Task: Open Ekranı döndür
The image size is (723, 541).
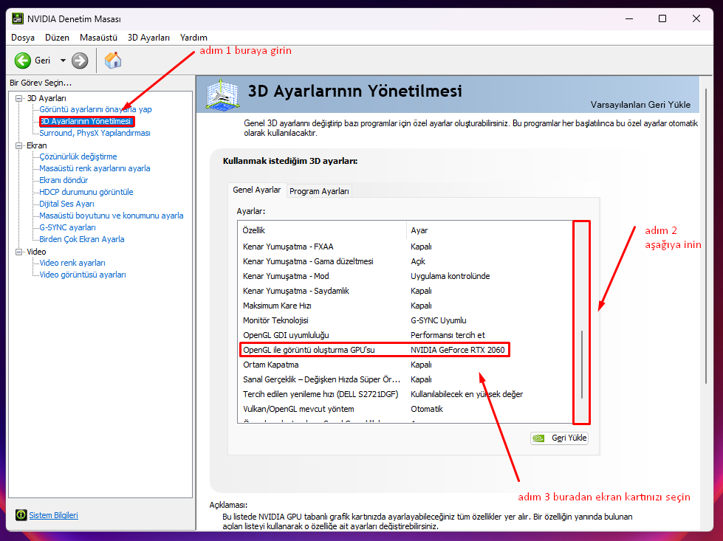Action: 64,180
